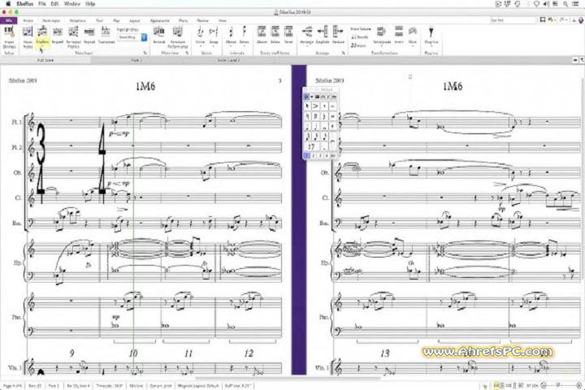Click Re-input Pitches button
This screenshot has height=390, width=585.
(73, 37)
